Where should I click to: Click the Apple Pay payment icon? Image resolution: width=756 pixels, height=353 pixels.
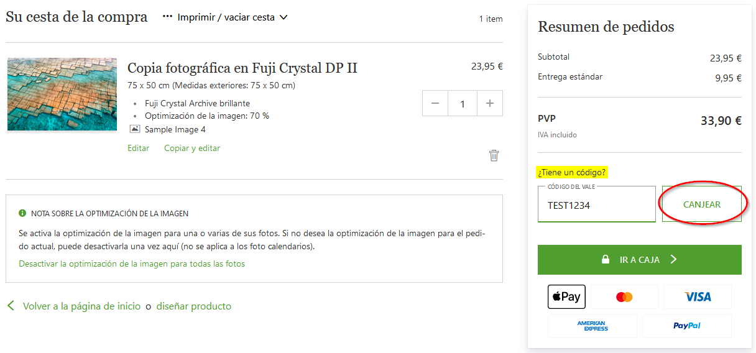coord(566,296)
